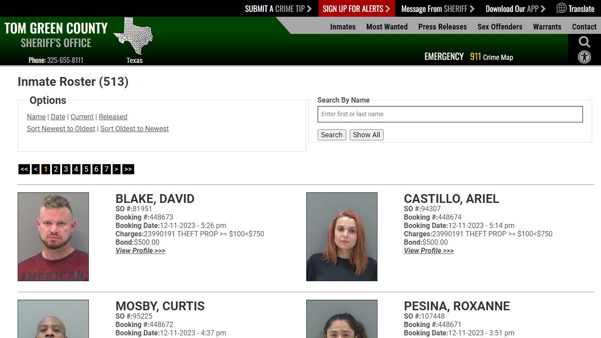Click the name PESINA, ROXANNE

457,306
